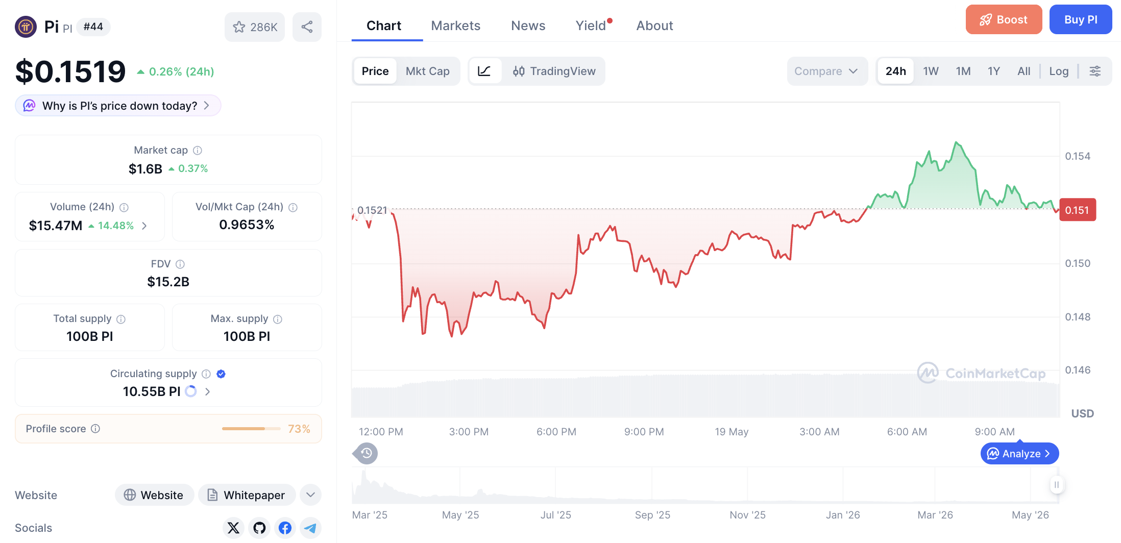Open the Markets tab
Screen dimensions: 1121x543
click(x=456, y=26)
